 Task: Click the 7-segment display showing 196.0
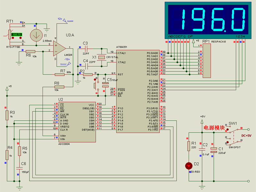(208, 20)
